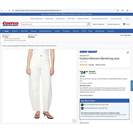Focus the Search Costco input field
133x133 pixels.
pos(54,24)
